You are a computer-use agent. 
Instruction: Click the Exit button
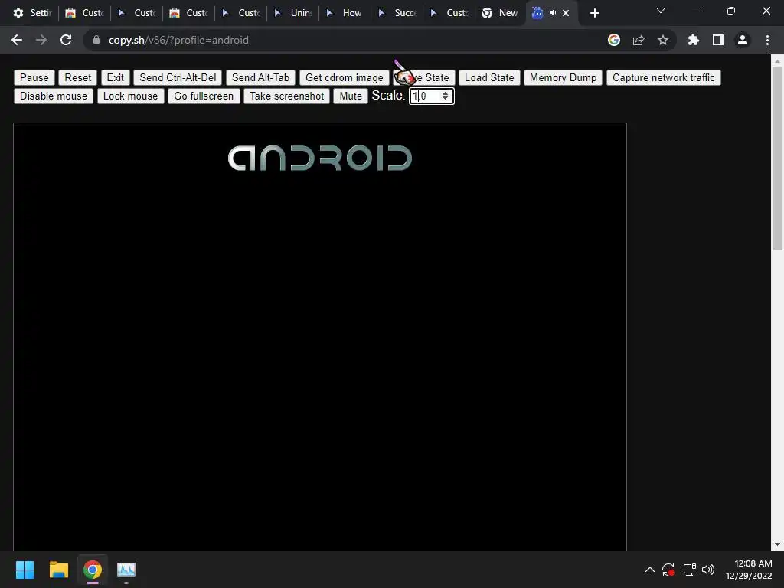[115, 77]
